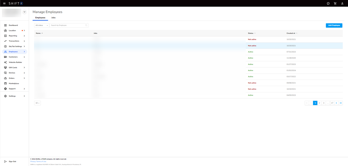
Task: Open the All status filter dropdown
Action: [x=42, y=26]
